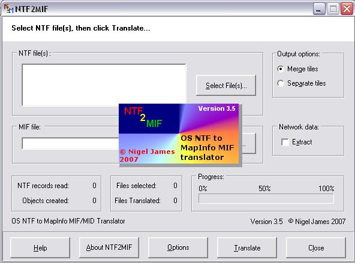Click inside the NTF file(s) list box
The height and width of the screenshot is (263, 355).
[x=104, y=85]
